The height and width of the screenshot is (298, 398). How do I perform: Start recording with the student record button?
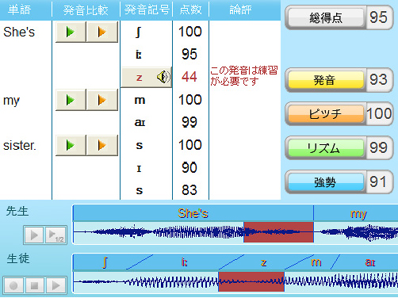point(13,285)
